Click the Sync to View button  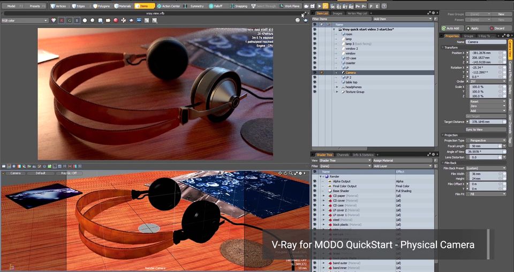point(486,130)
